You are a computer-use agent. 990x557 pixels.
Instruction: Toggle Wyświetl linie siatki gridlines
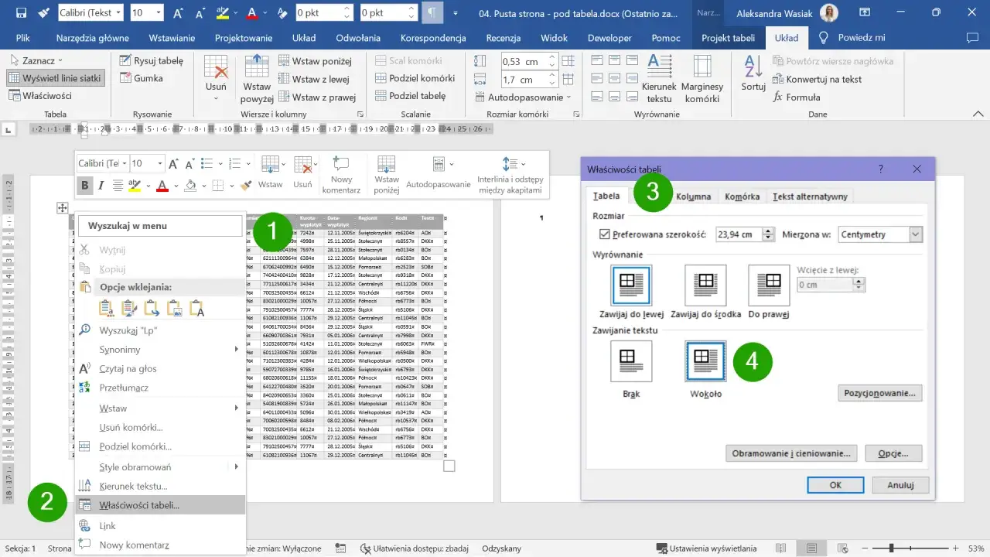(55, 78)
